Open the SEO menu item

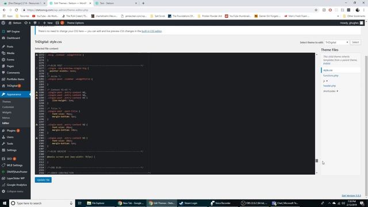[x=9, y=159]
